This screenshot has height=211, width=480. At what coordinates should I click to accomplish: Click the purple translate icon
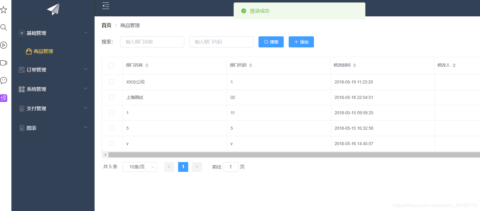coord(3,98)
